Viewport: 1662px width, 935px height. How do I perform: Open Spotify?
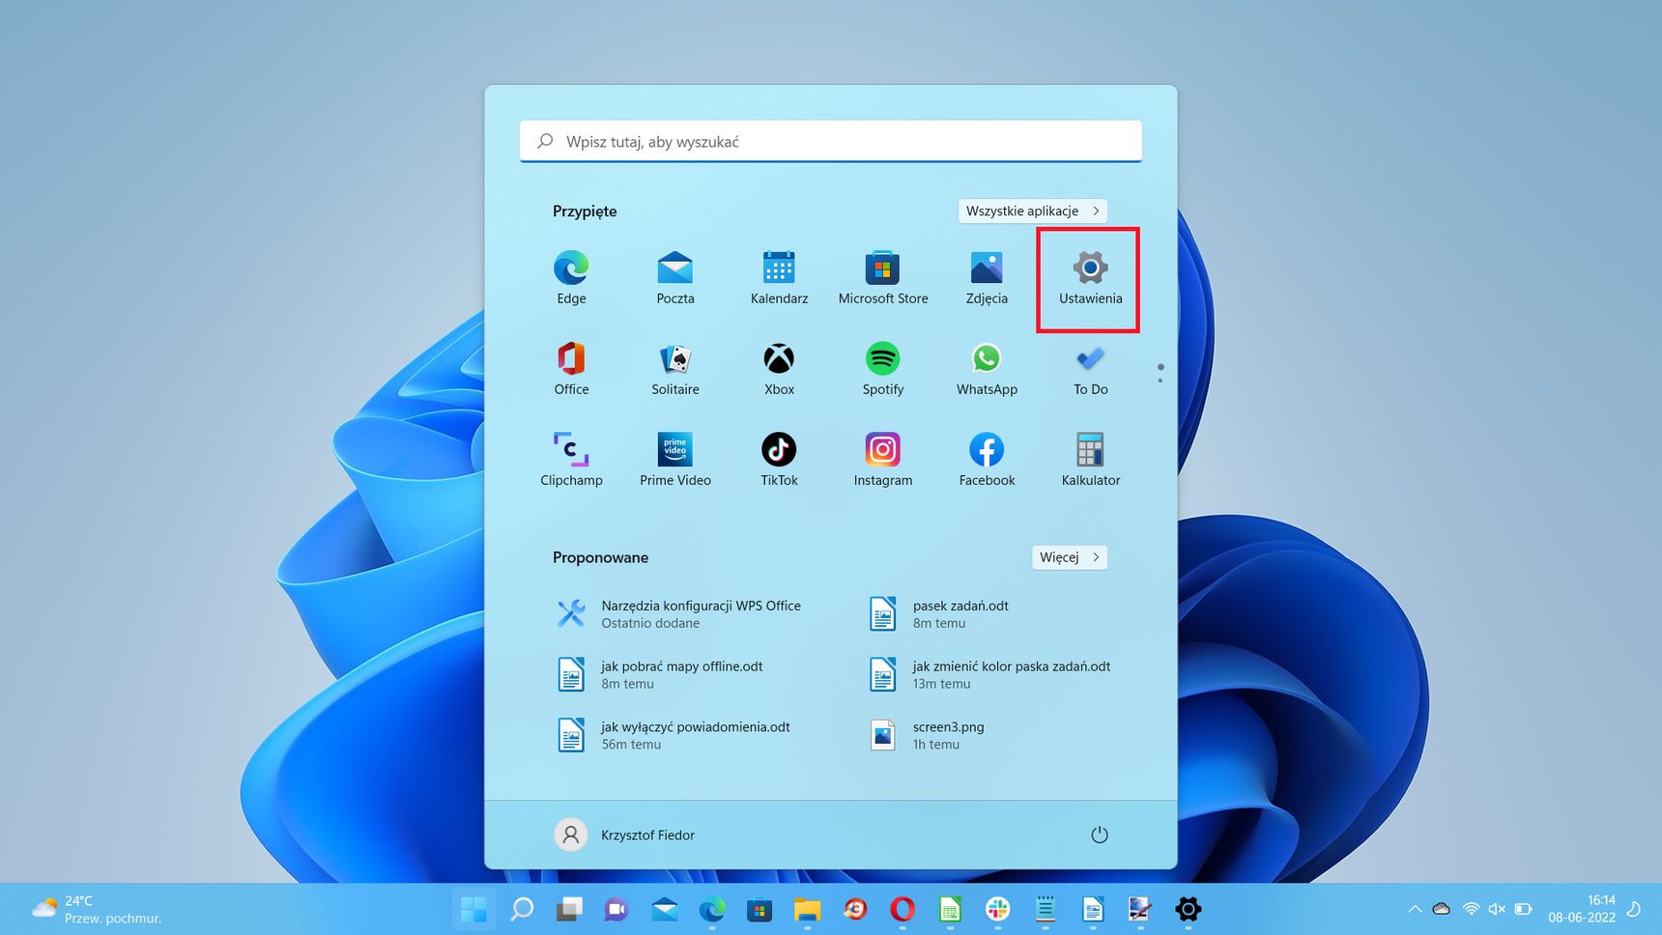[x=883, y=369]
